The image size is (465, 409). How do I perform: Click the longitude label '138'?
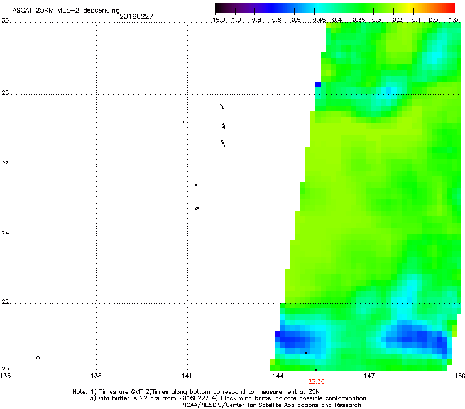click(x=96, y=376)
